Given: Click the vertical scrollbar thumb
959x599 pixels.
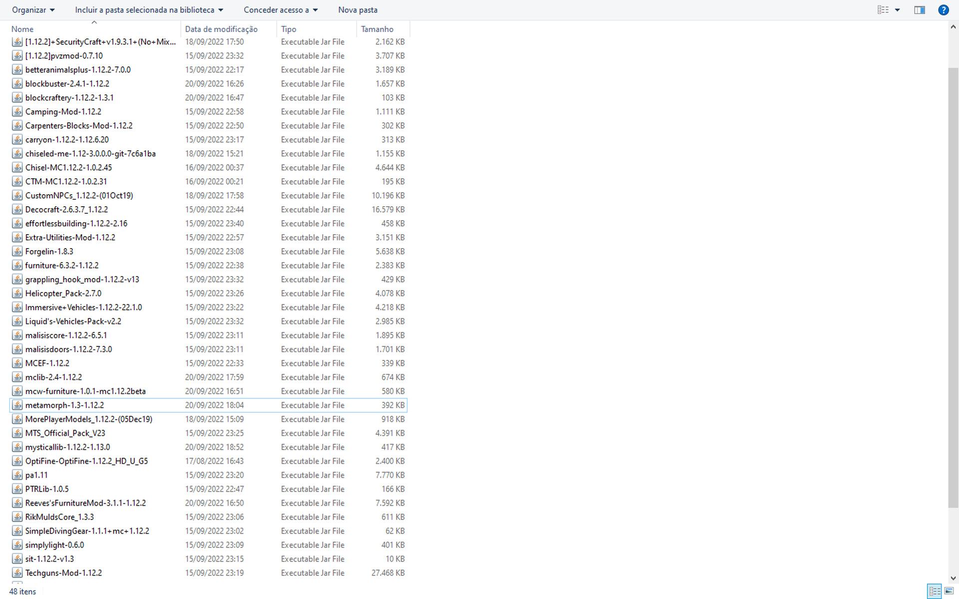Looking at the screenshot, I should click(x=953, y=287).
